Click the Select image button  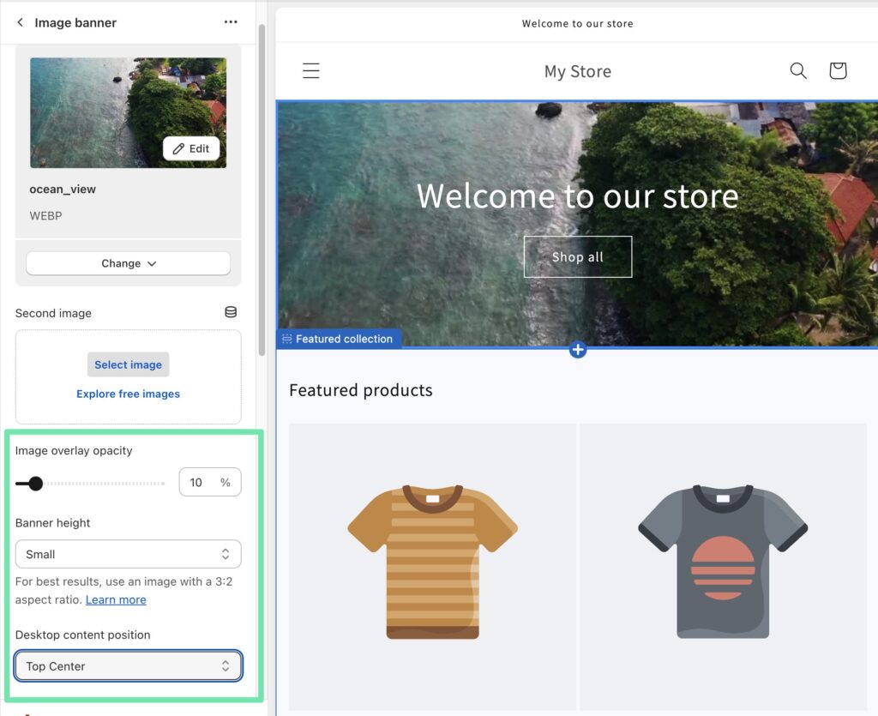click(129, 364)
